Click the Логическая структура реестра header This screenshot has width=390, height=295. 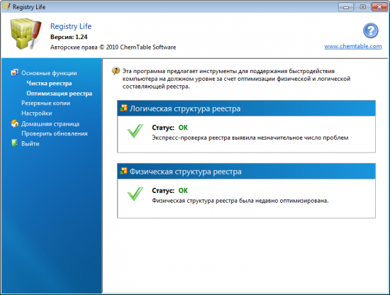(x=246, y=108)
